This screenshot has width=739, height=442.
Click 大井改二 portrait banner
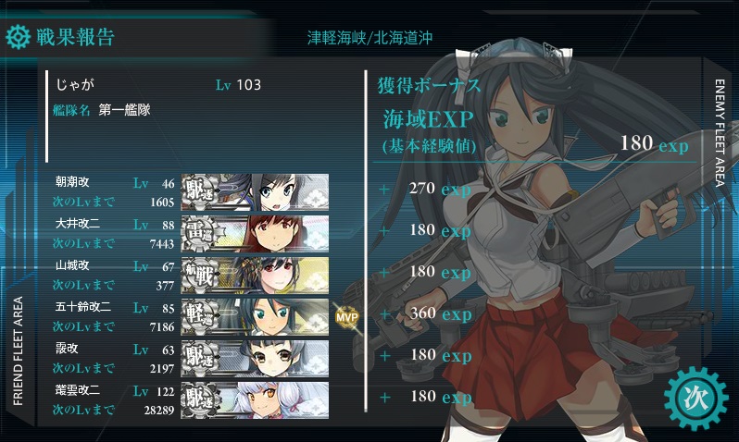255,233
